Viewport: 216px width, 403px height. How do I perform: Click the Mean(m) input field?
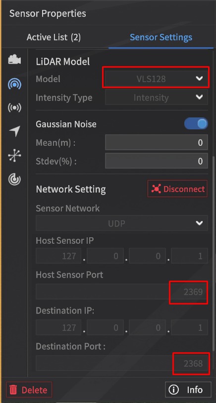tap(157, 142)
